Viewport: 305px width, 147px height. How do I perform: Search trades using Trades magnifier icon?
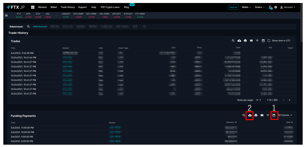(233, 40)
